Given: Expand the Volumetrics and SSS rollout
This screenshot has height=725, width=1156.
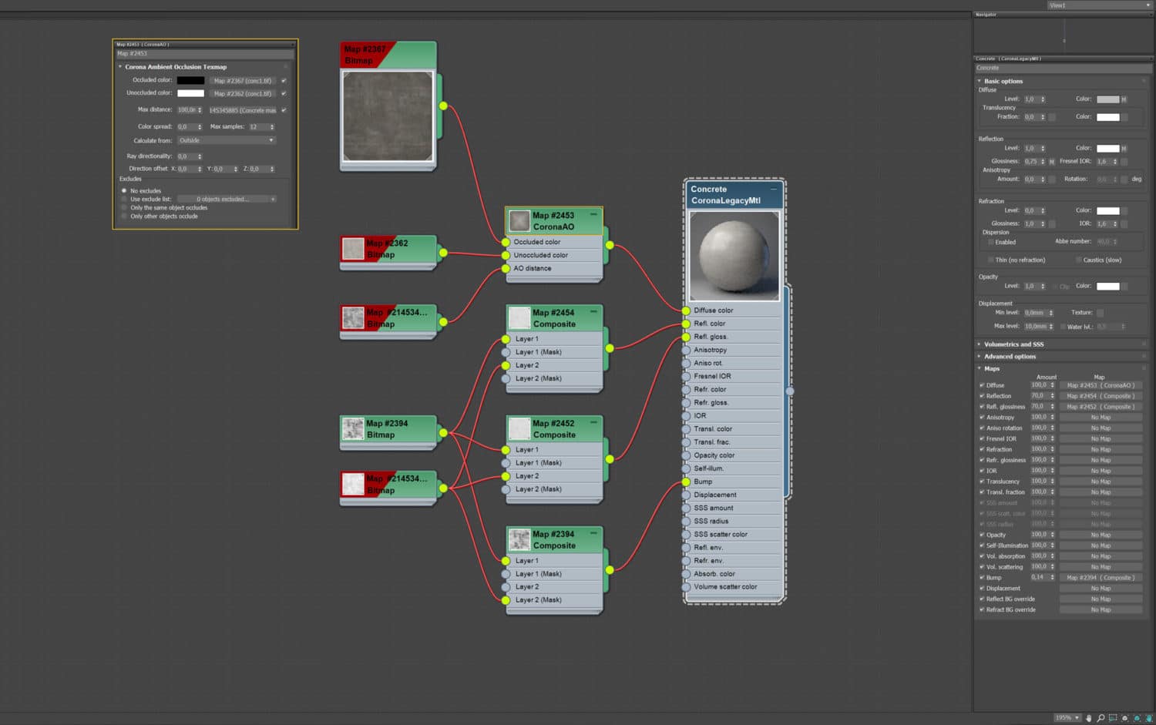Looking at the screenshot, I should (x=1014, y=344).
